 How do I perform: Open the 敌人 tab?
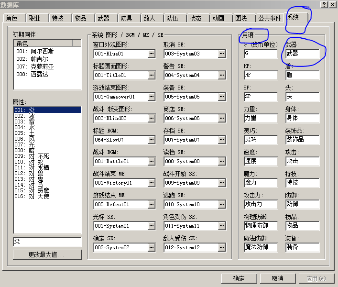[152, 18]
